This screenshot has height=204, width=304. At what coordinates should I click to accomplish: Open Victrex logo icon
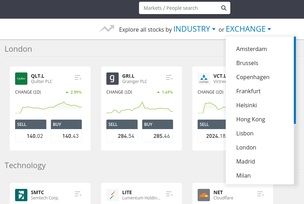pyautogui.click(x=204, y=78)
